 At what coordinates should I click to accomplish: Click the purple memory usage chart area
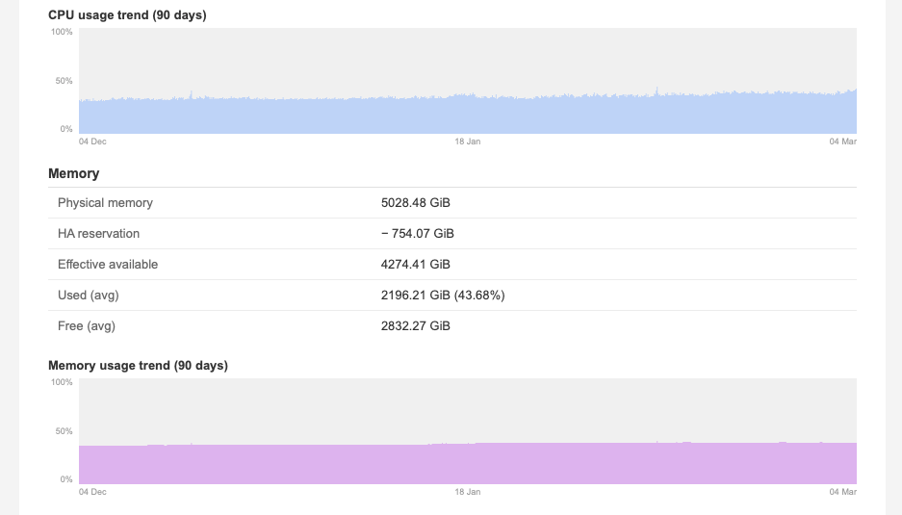tap(467, 464)
